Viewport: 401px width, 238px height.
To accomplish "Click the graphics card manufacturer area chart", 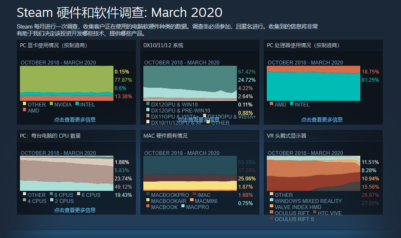I will (x=67, y=82).
